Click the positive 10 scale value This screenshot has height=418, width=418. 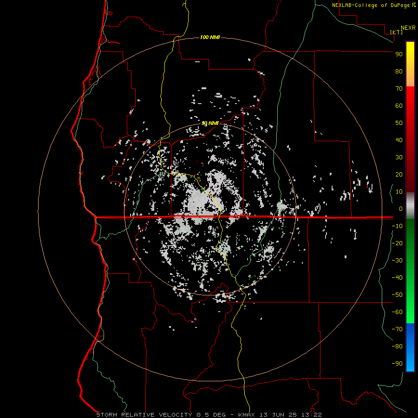pyautogui.click(x=399, y=192)
